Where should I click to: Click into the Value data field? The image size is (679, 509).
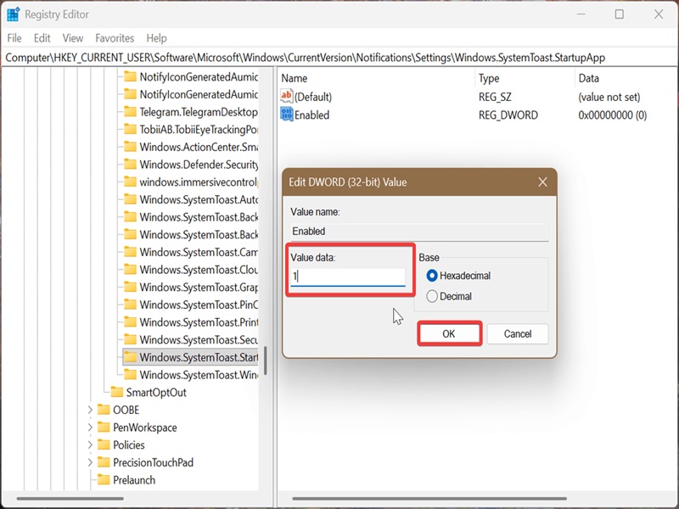point(348,277)
